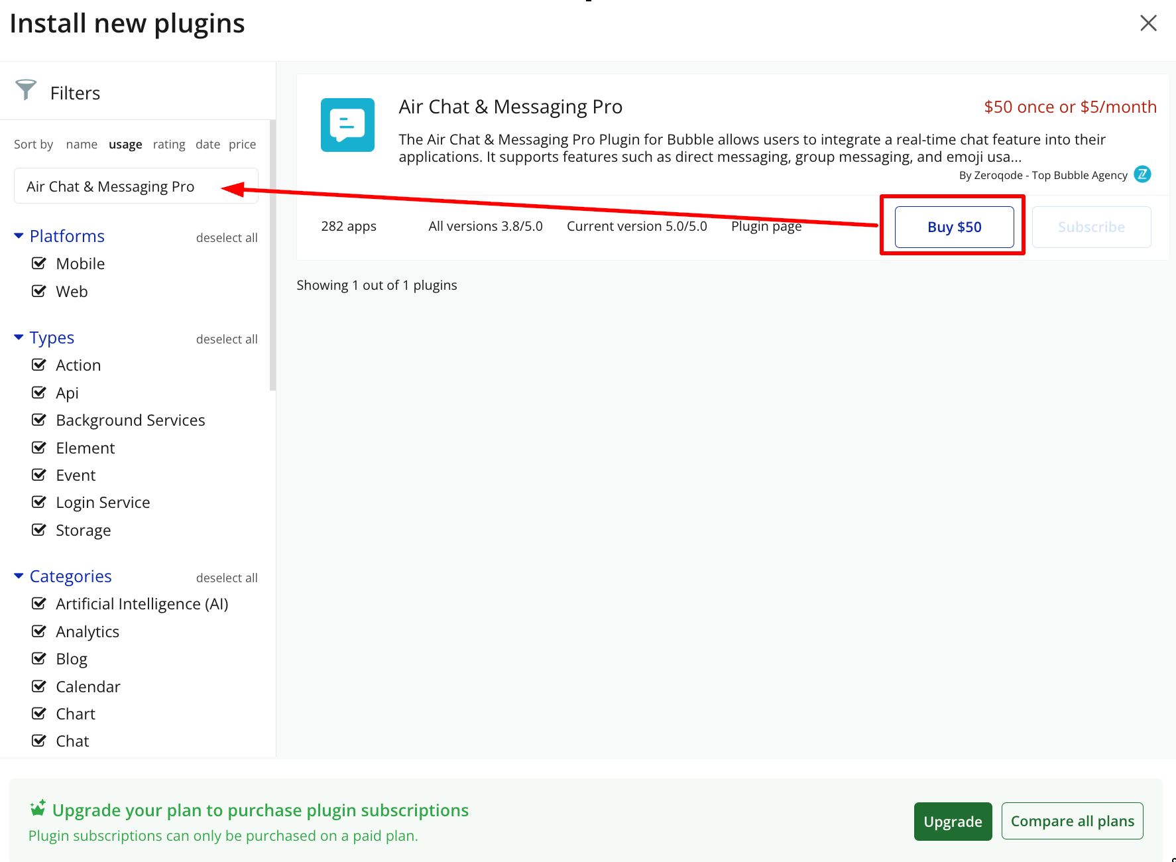The width and height of the screenshot is (1176, 862).
Task: Click the crown icon beside the upgrade message
Action: [38, 808]
